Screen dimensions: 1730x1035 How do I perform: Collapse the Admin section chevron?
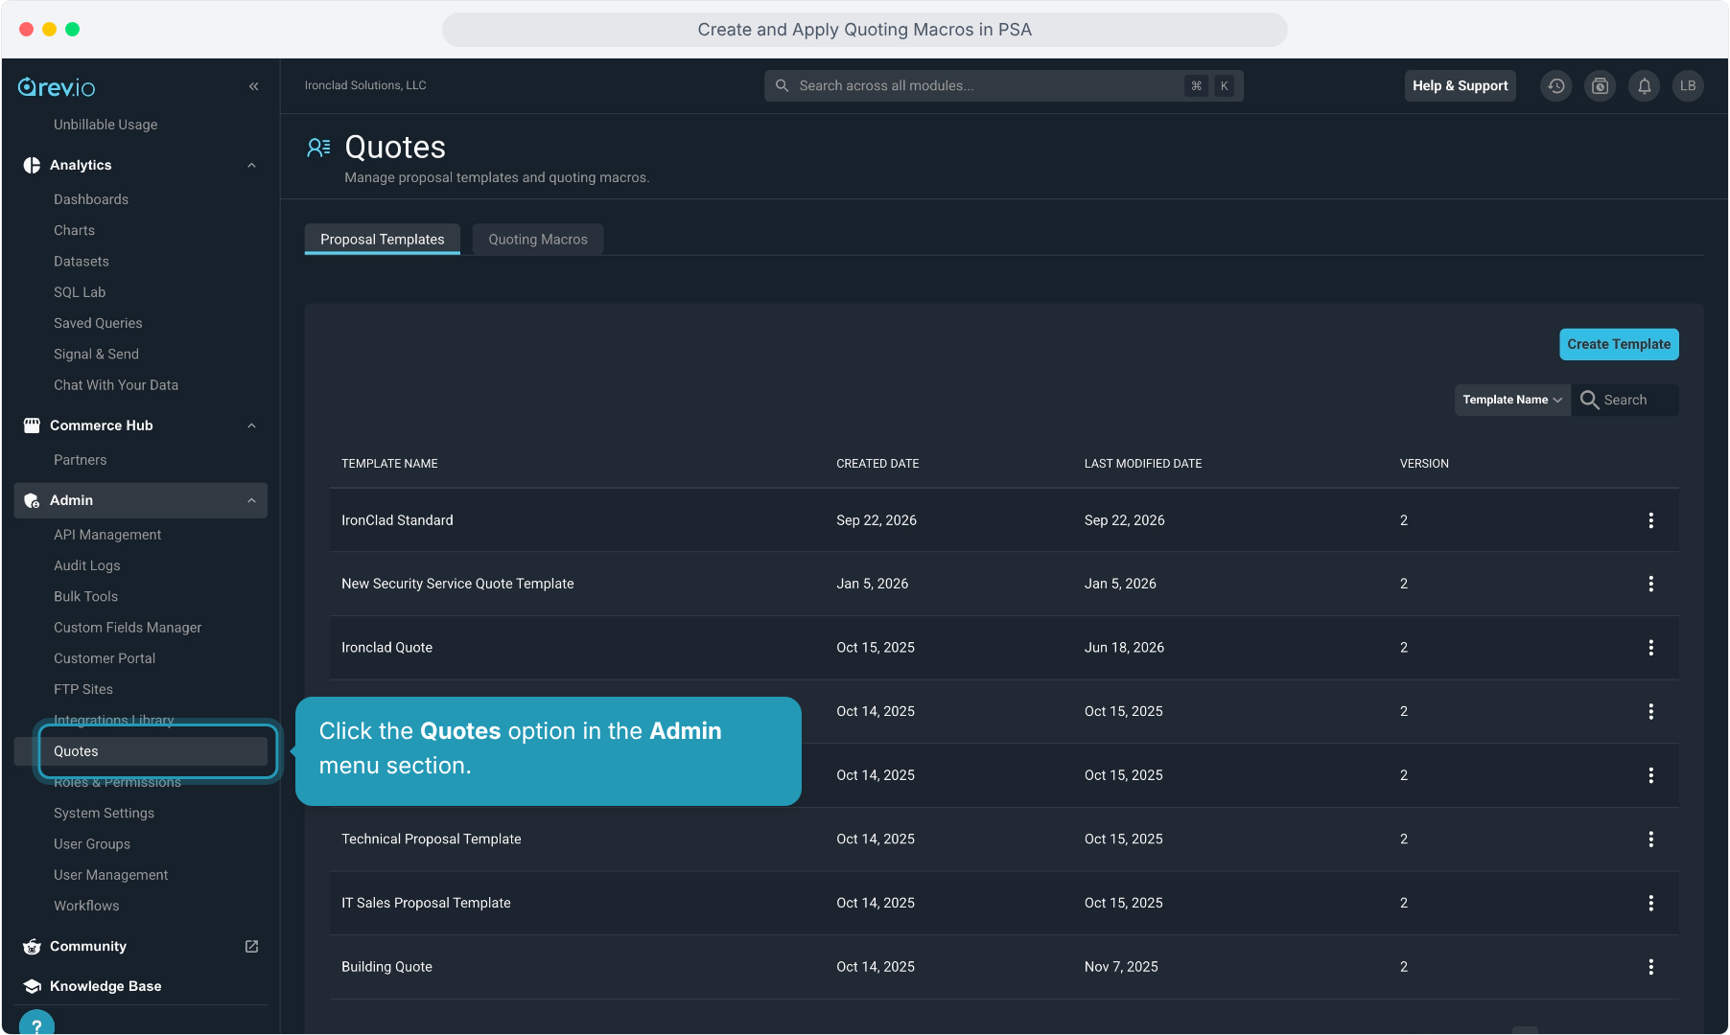click(x=251, y=500)
